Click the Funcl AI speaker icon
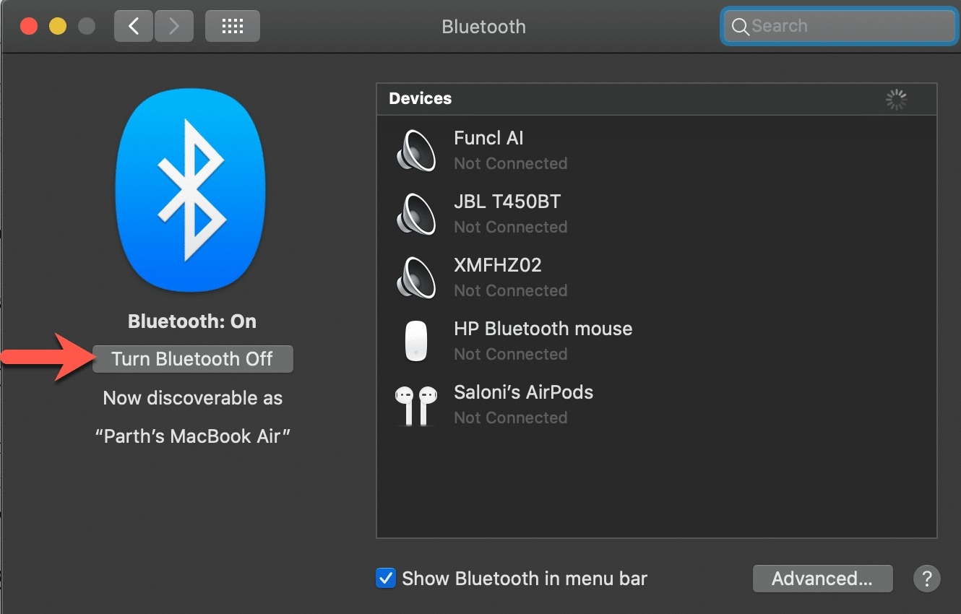Viewport: 961px width, 614px height. [415, 150]
